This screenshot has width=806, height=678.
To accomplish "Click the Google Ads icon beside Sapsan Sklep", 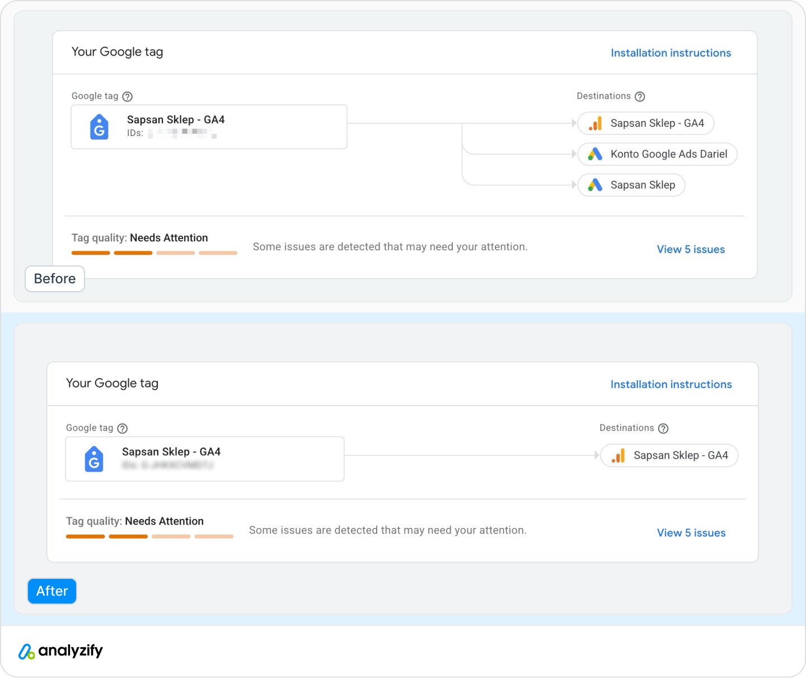I will point(596,185).
